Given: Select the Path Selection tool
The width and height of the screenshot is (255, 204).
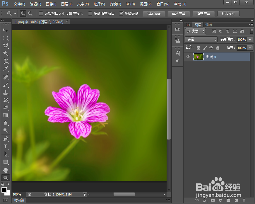Looking at the screenshot, I should tap(6, 154).
